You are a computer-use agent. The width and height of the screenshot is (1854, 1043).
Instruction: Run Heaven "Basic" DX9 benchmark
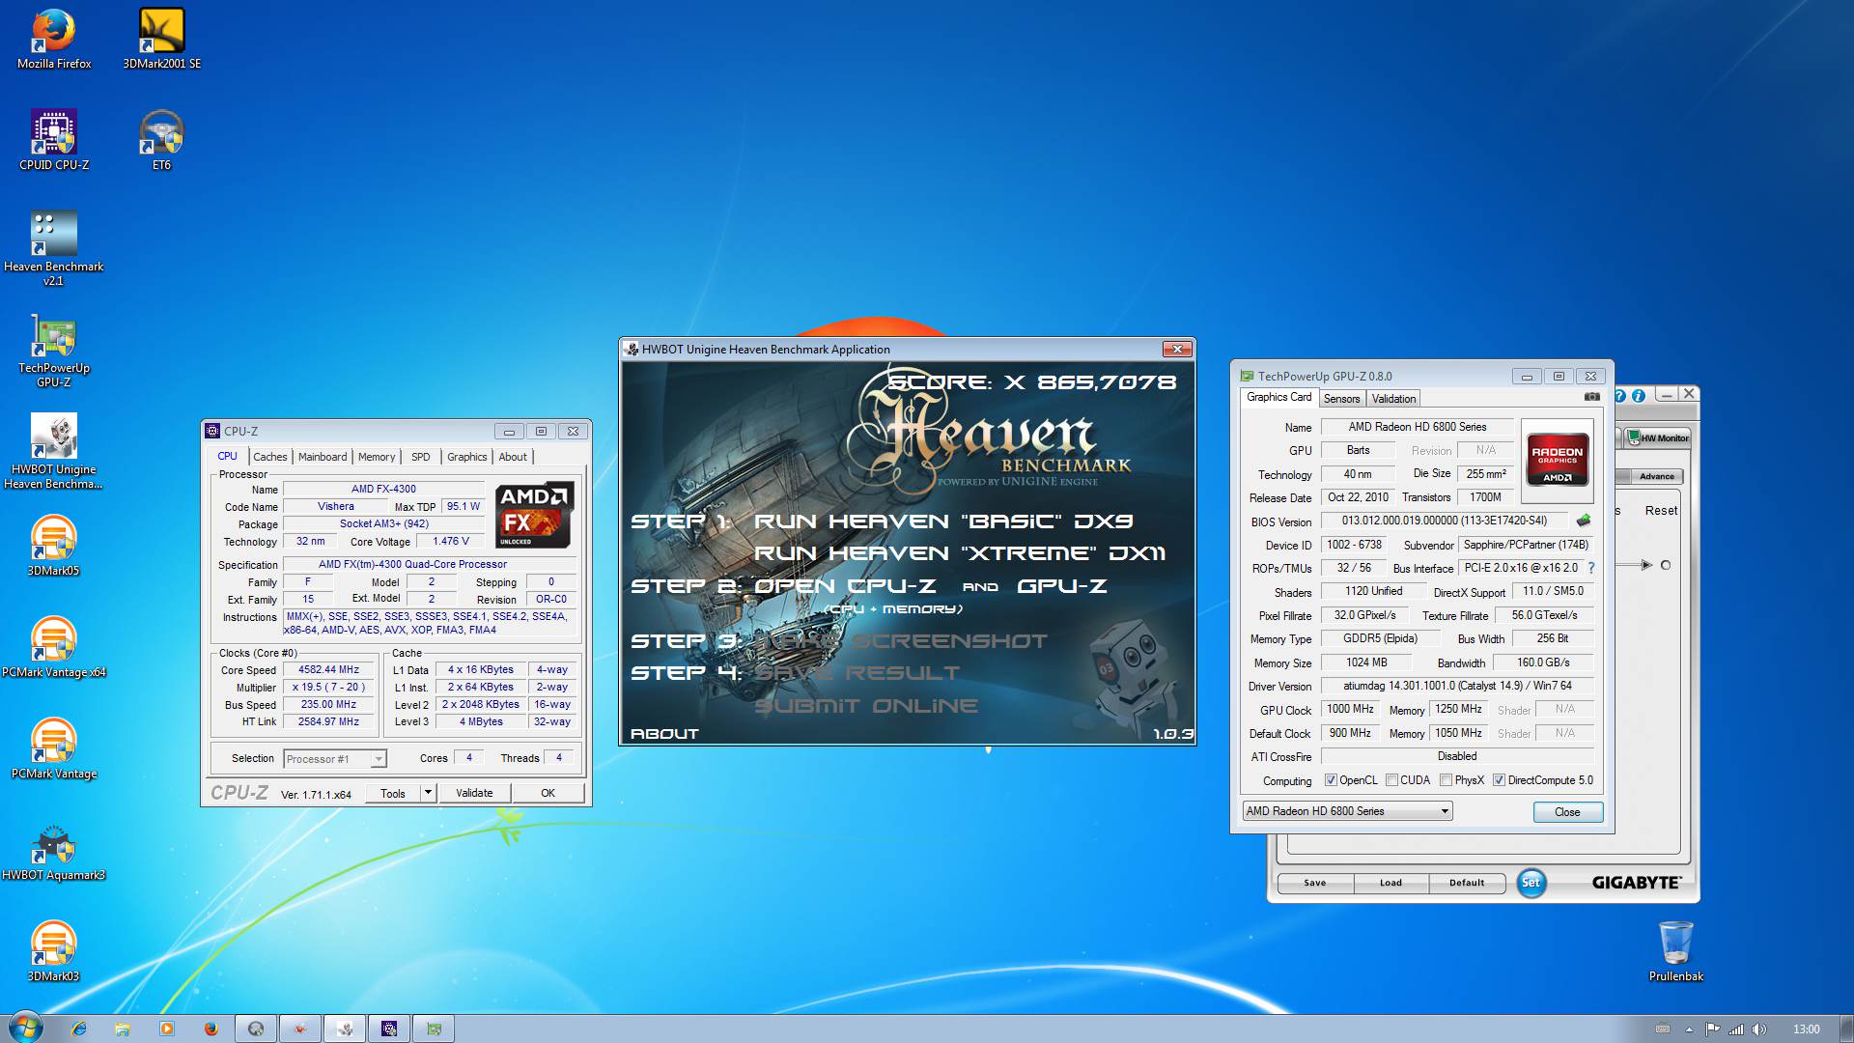tap(943, 521)
